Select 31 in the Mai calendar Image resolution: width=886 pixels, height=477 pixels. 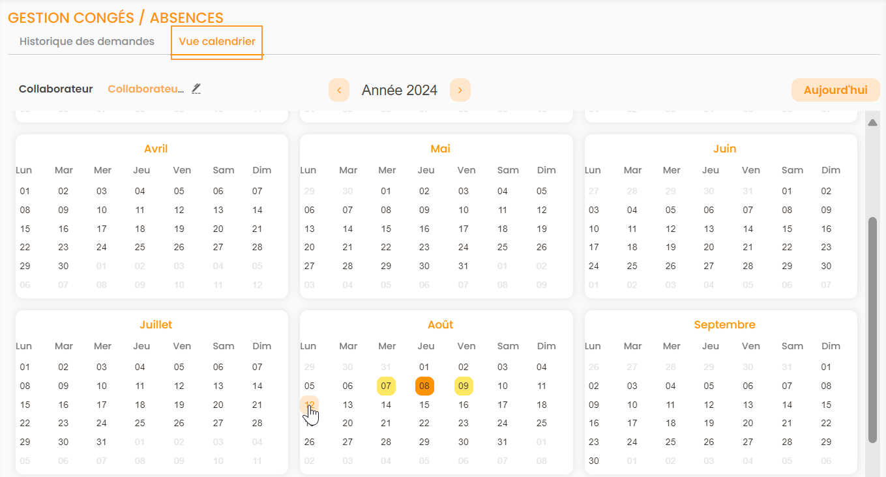tap(464, 266)
